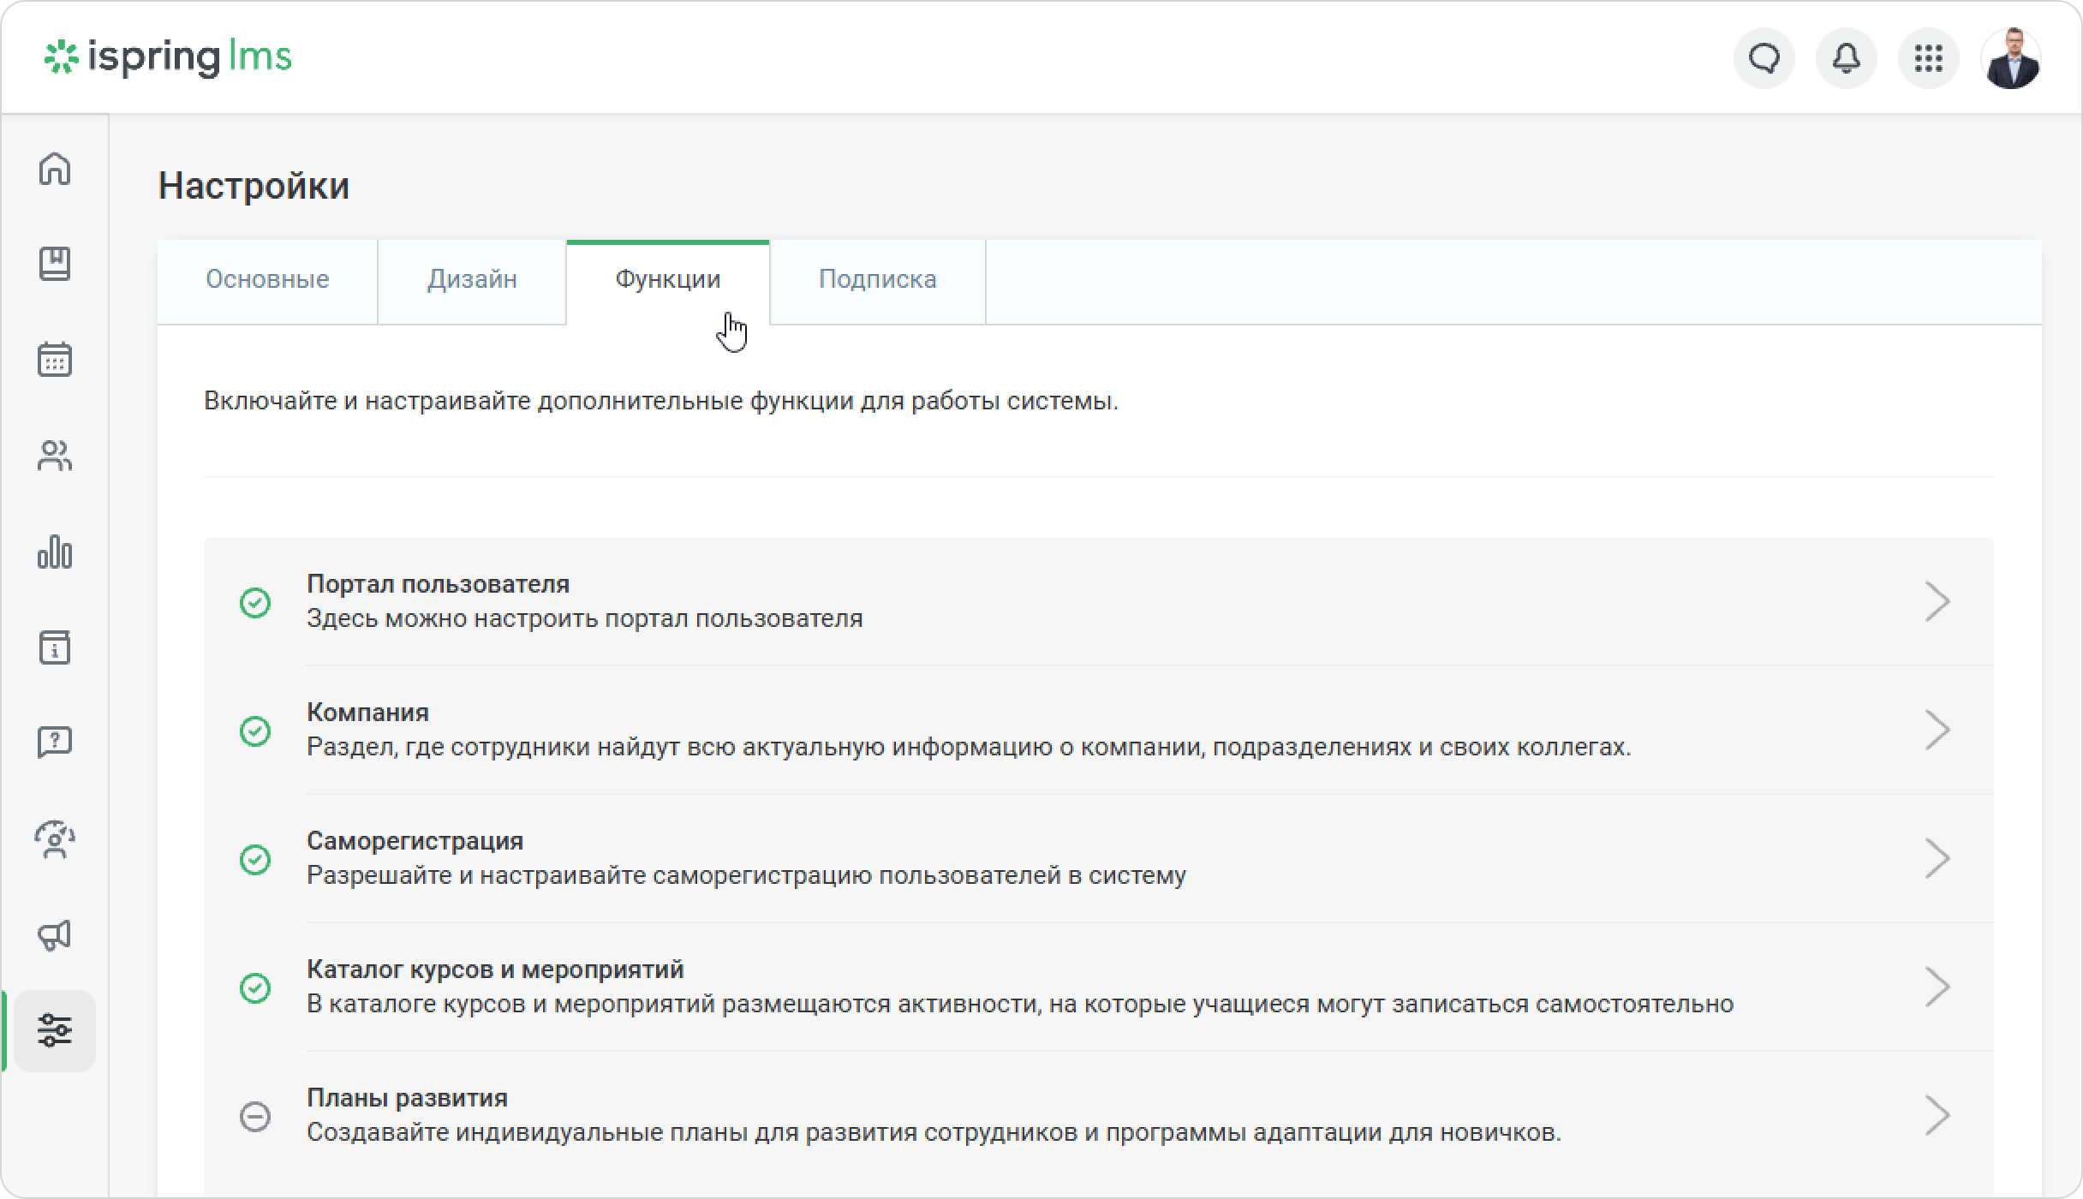Expand the Портал пользователя row chevron

click(x=1937, y=601)
